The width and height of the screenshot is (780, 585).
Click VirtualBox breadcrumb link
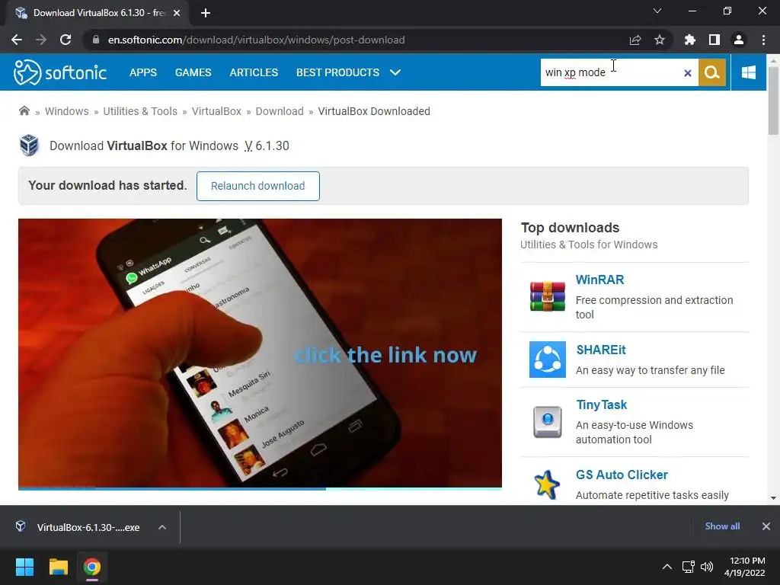tap(216, 111)
